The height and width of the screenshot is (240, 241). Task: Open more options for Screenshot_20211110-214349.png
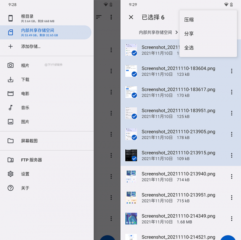click(231, 218)
